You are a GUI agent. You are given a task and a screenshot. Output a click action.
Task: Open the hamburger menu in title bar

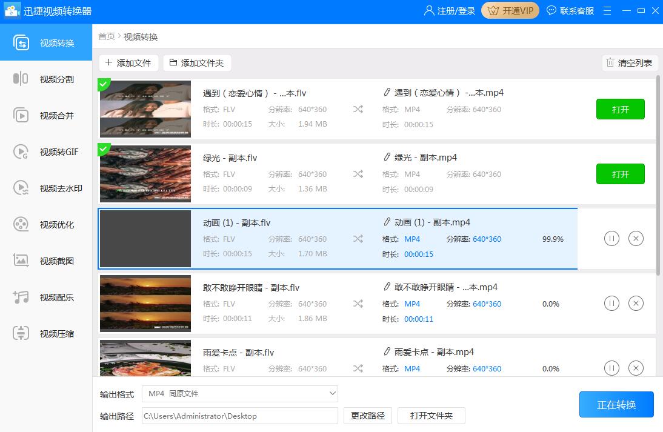607,10
